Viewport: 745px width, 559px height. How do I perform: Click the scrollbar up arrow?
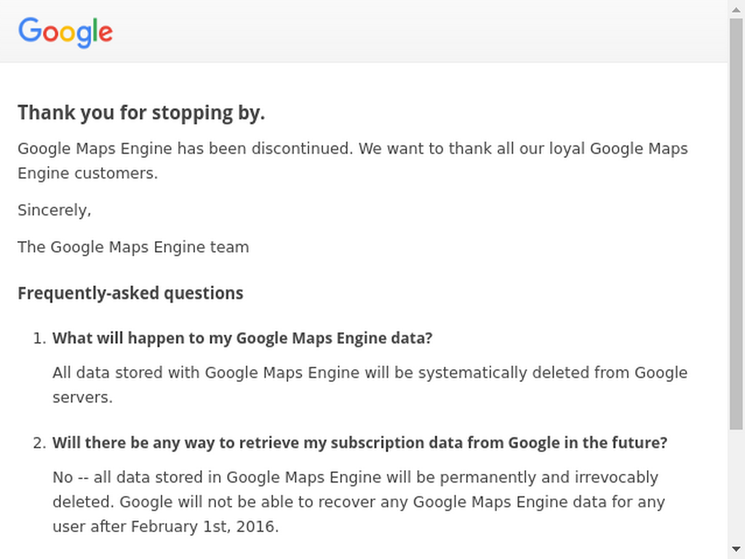pyautogui.click(x=736, y=9)
